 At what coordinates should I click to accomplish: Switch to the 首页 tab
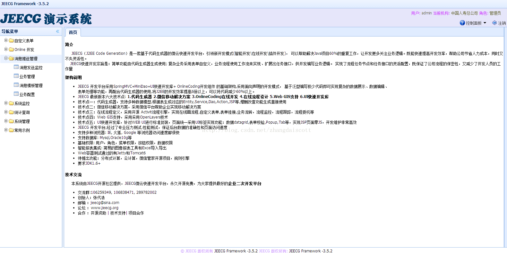click(73, 32)
